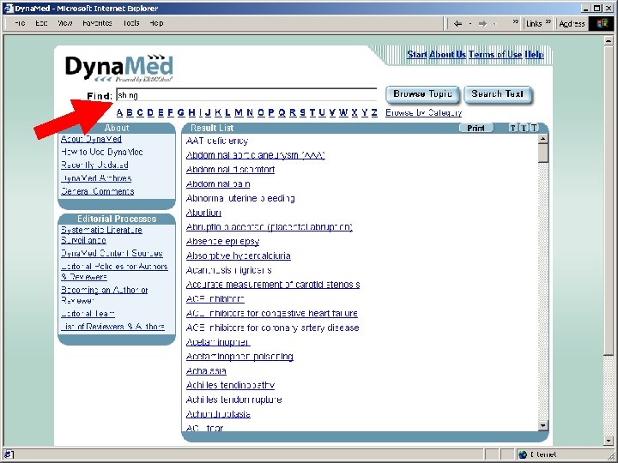Open the About Us link
618x463 pixels.
click(447, 55)
